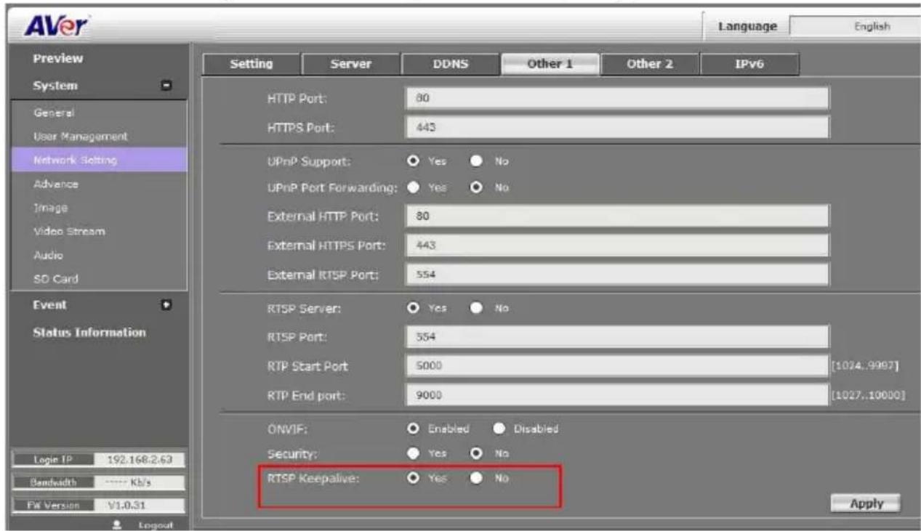Open the Language dropdown set to English
921x531 pixels.
pyautogui.click(x=854, y=27)
